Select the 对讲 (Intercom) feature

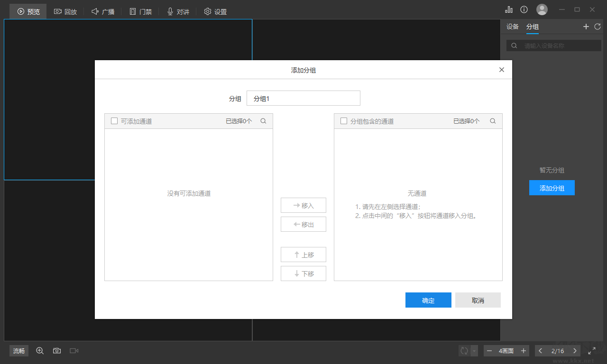click(177, 11)
